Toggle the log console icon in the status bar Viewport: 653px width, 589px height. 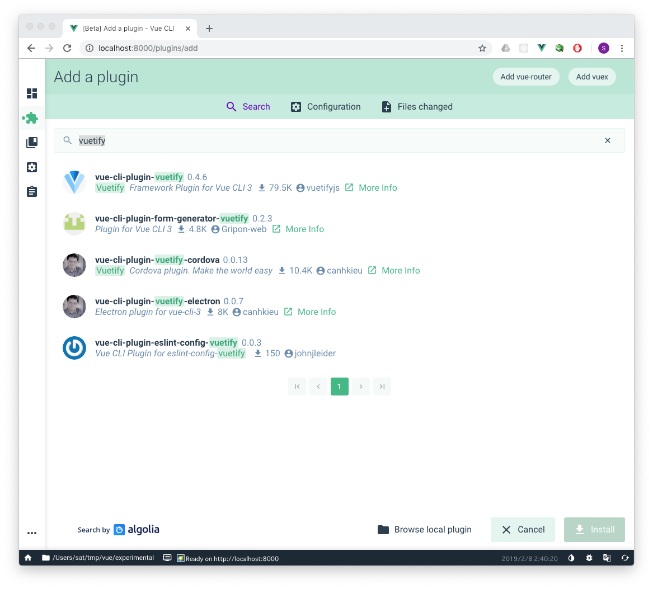[x=167, y=558]
